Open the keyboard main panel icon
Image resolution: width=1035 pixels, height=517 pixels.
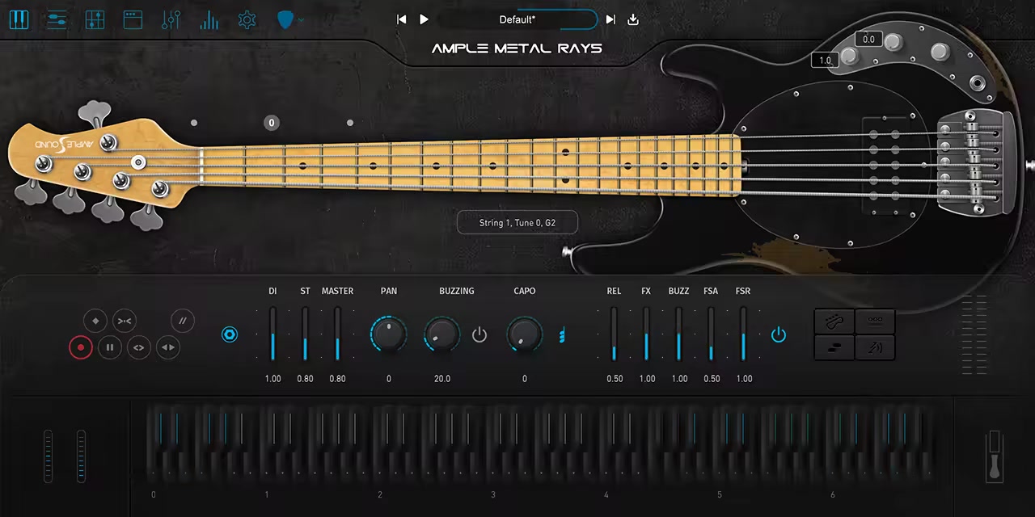(x=19, y=19)
